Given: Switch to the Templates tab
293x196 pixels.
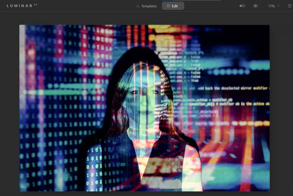Looking at the screenshot, I should (146, 6).
